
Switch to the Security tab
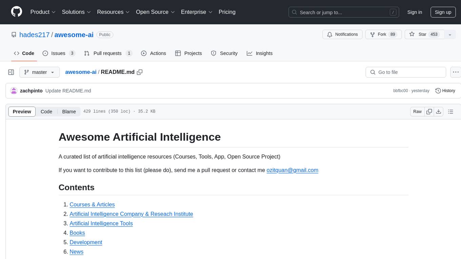224,53
